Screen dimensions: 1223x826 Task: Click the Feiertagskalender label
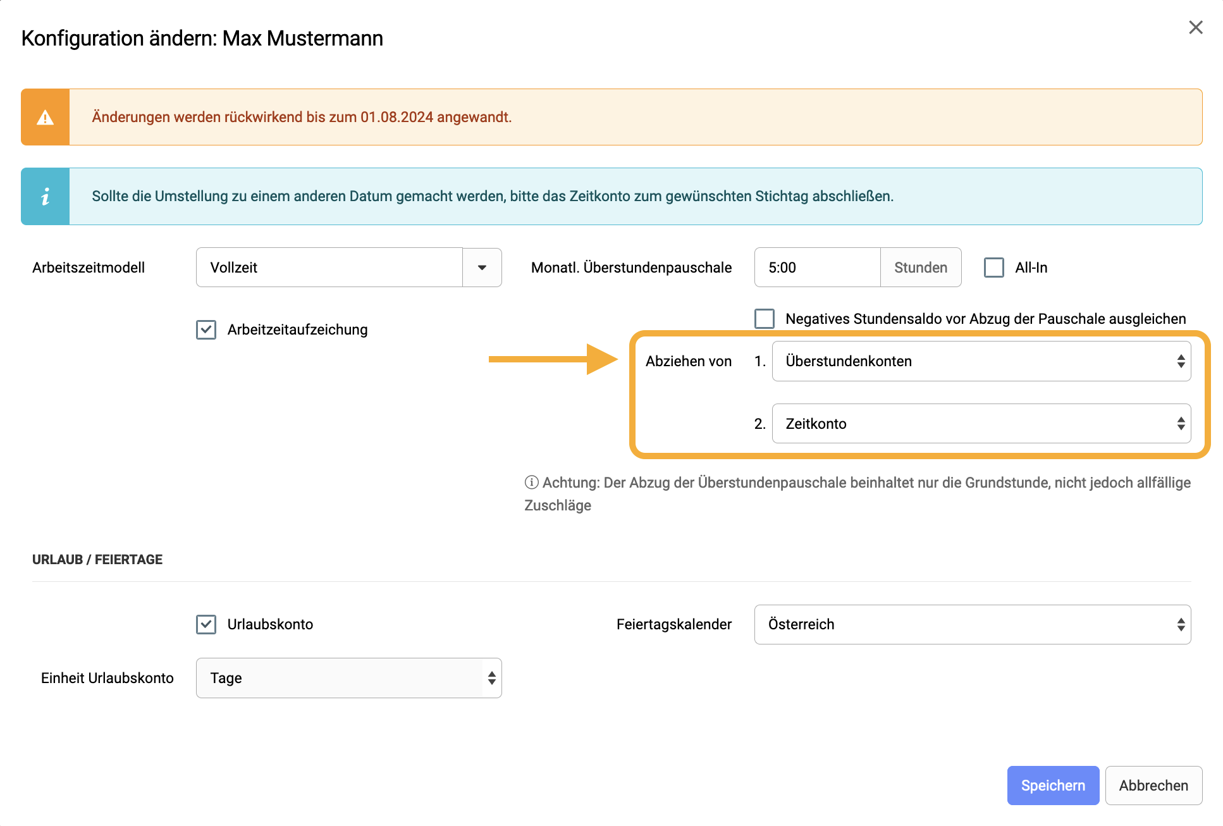674,624
